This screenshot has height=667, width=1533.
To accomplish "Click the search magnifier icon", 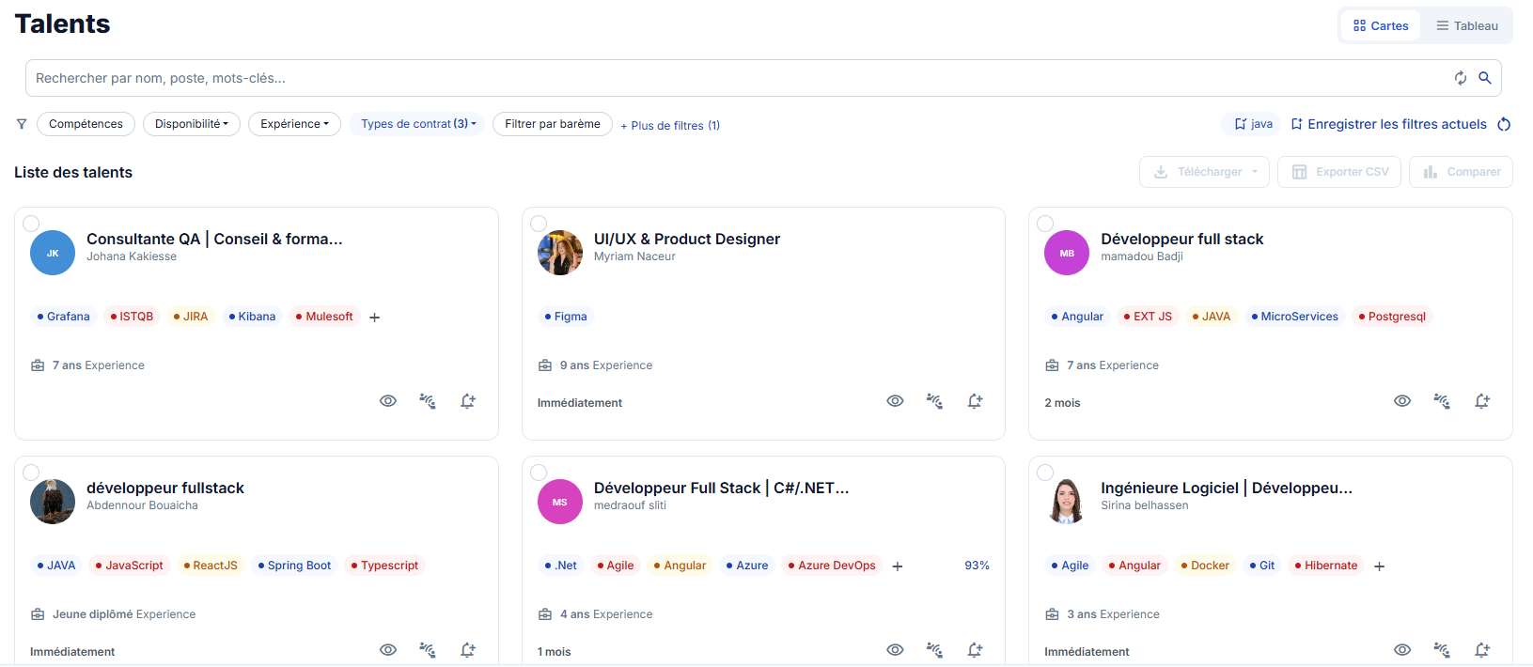I will (1485, 78).
